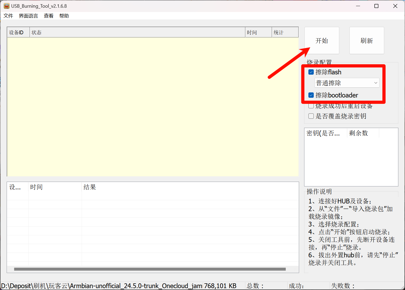Uncheck the 擦除flash checkbox

[x=311, y=72]
